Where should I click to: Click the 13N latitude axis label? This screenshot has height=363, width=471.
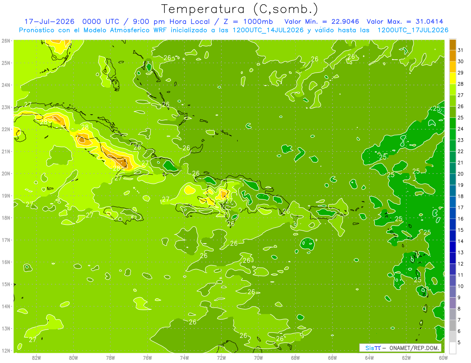click(x=5, y=328)
